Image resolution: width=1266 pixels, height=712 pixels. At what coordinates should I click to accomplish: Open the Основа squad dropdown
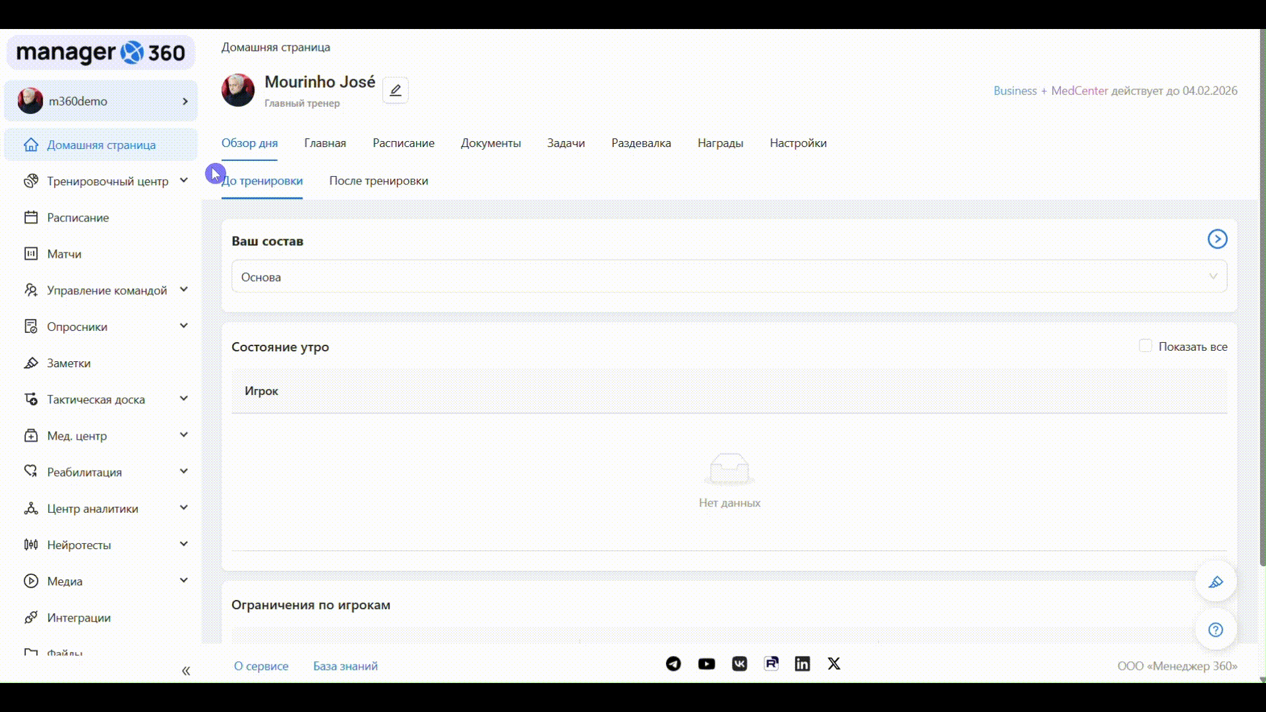(729, 277)
